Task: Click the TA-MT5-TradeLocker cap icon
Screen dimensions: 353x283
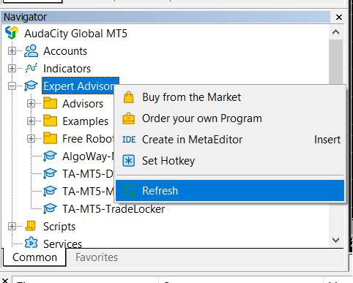Action: coord(50,208)
